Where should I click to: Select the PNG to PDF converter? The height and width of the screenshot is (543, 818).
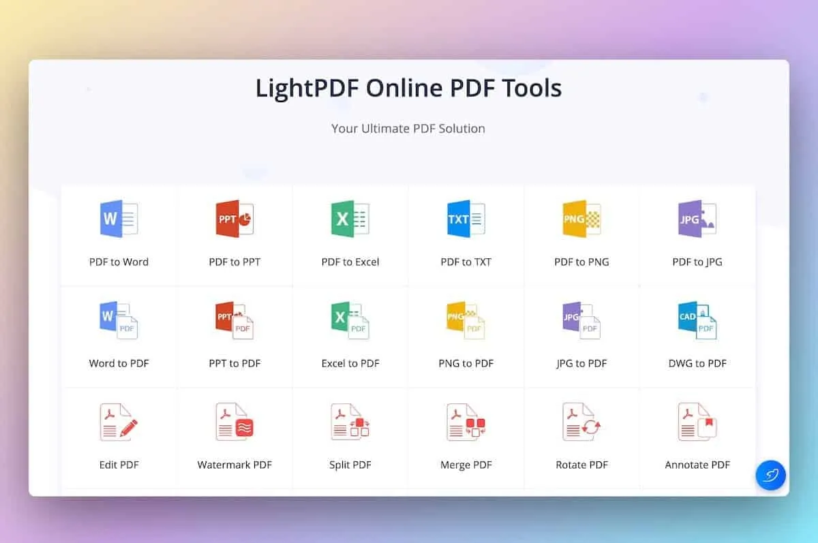click(466, 320)
